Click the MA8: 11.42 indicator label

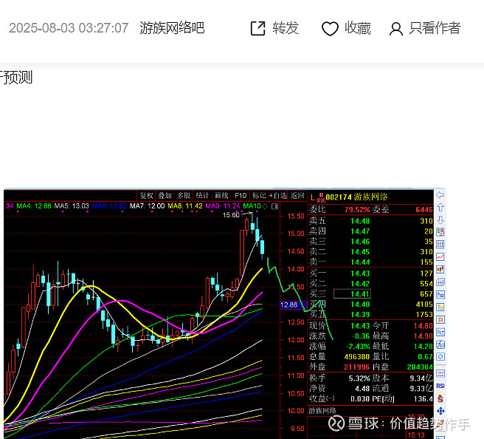coord(185,206)
